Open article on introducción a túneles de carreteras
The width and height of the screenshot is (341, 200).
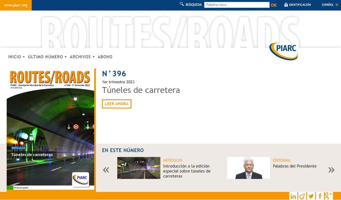(x=187, y=171)
